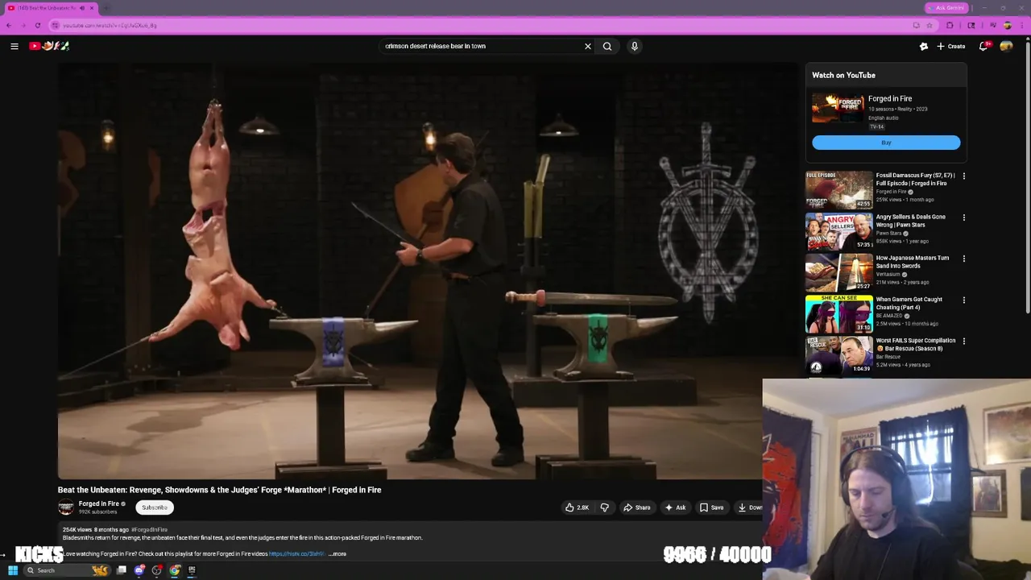Open the Epic Games taskbar icon

(192, 570)
